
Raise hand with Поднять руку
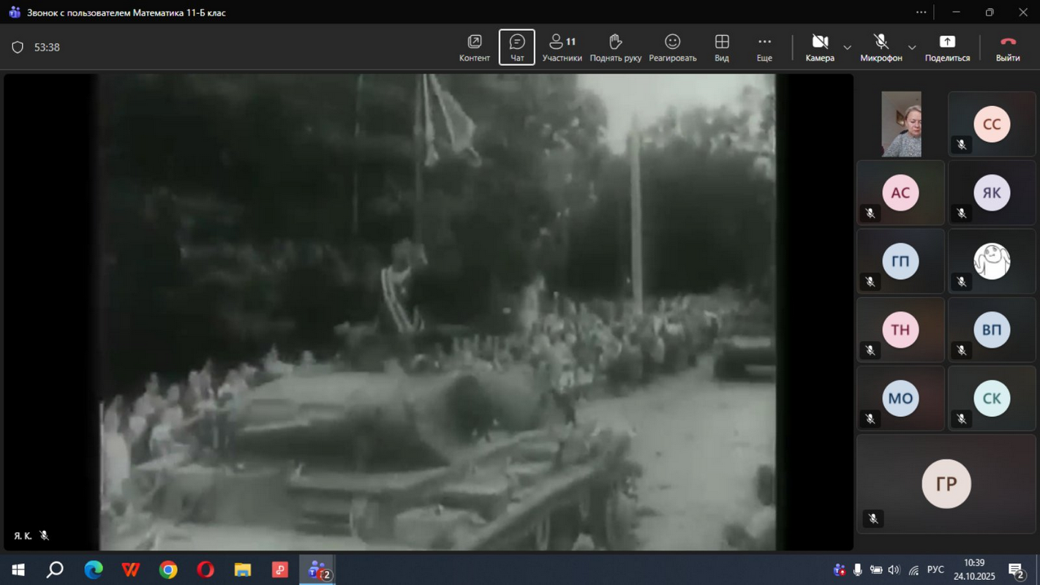coord(615,48)
